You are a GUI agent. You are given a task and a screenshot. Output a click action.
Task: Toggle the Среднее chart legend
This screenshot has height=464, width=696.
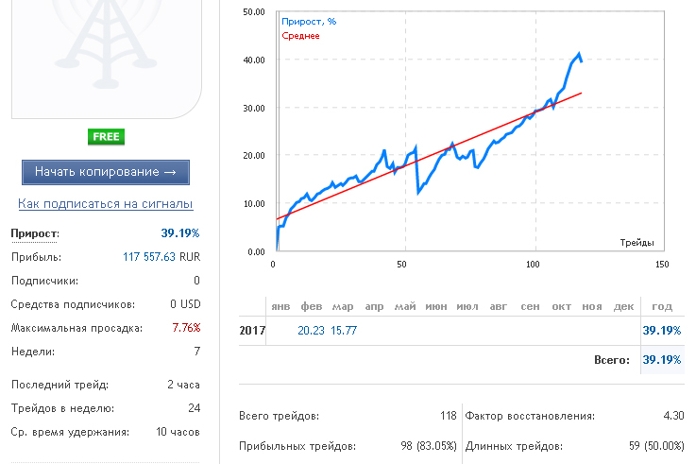tap(300, 36)
